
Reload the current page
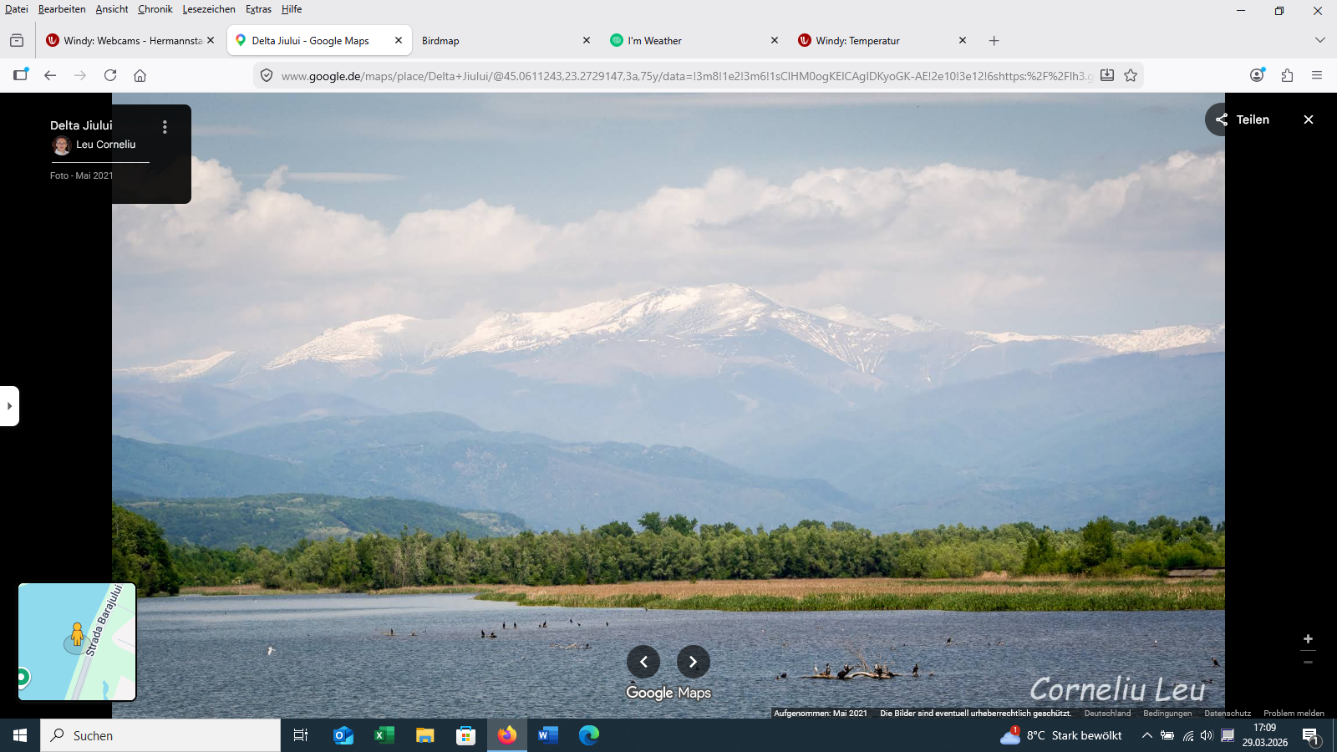tap(110, 75)
